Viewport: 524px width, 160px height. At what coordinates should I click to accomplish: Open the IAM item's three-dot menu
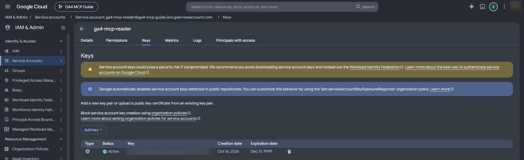point(61,51)
